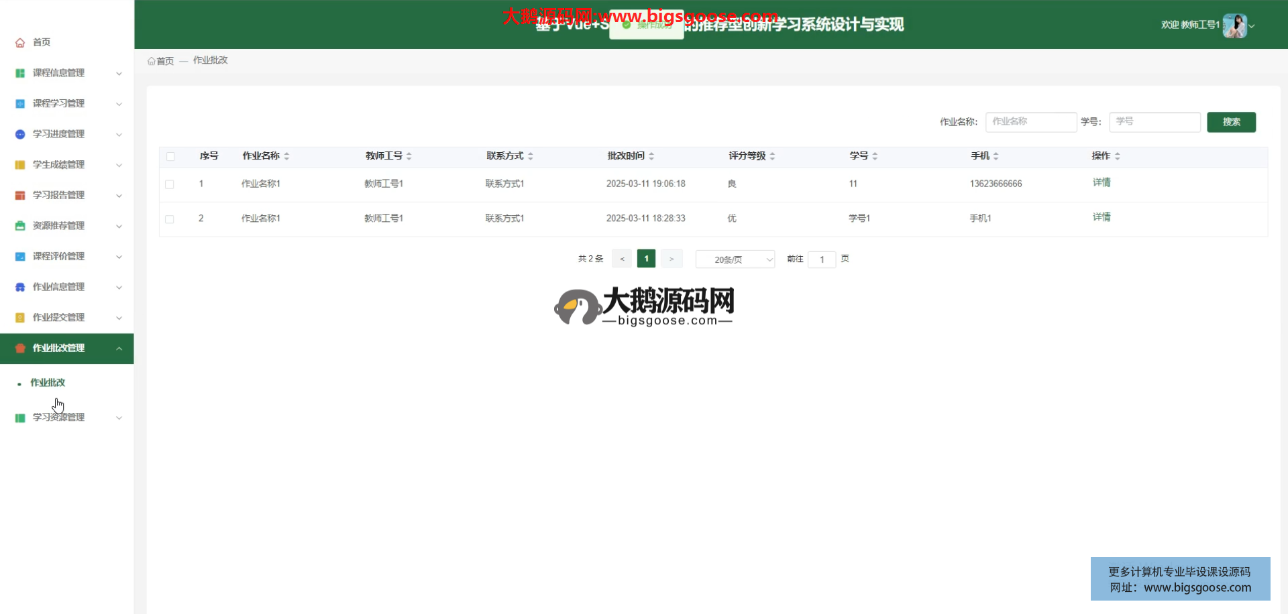The image size is (1288, 614).
Task: Expand the 课程学习管理 menu chevron
Action: pos(119,104)
